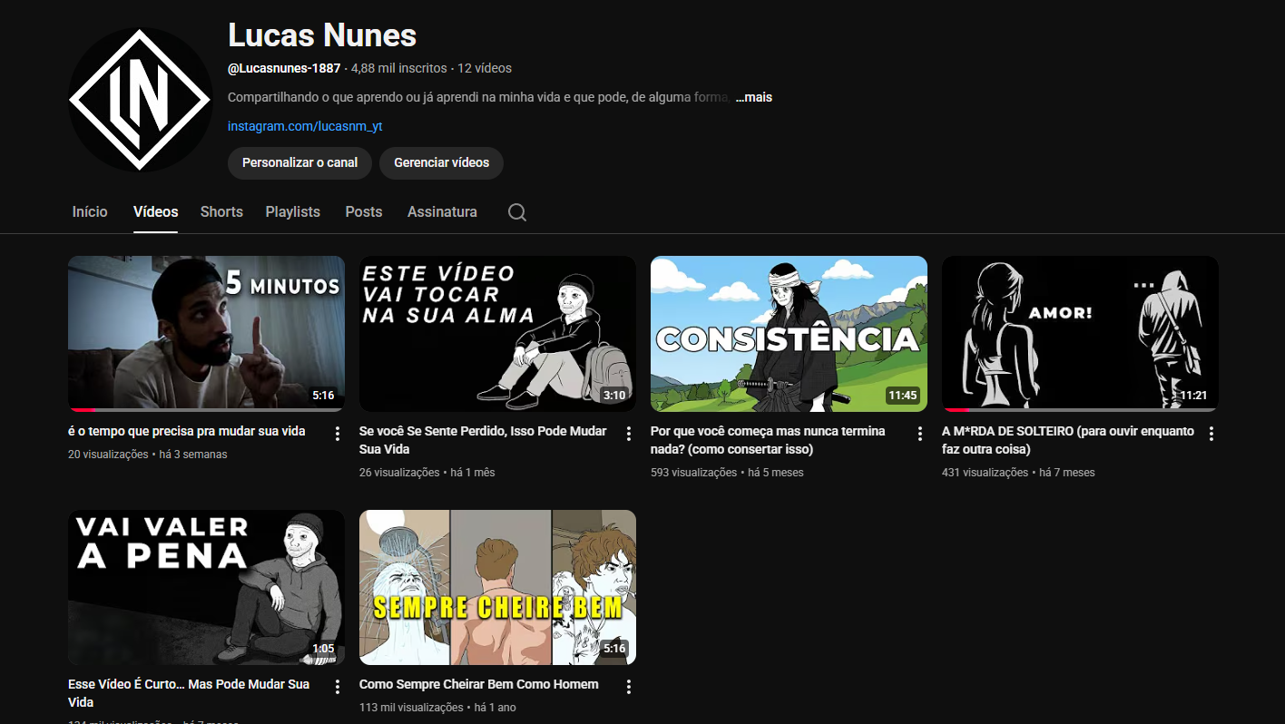
Task: Open options menu for 'Esse Vídeo É Curto' video
Action: point(338,687)
